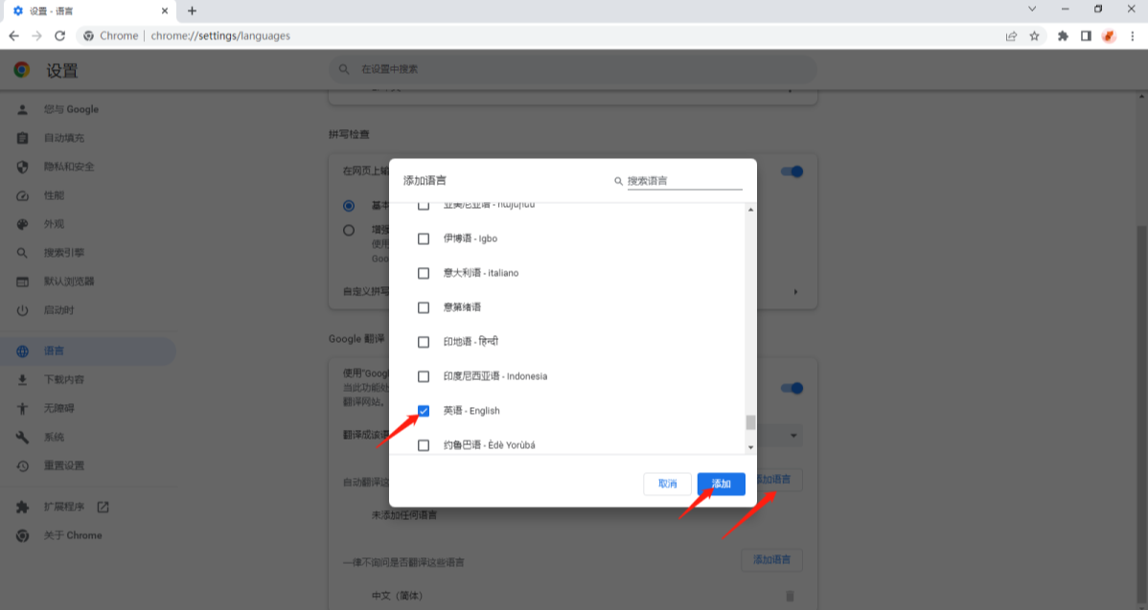Check the 伊博语 - Igbo checkbox

pyautogui.click(x=424, y=238)
